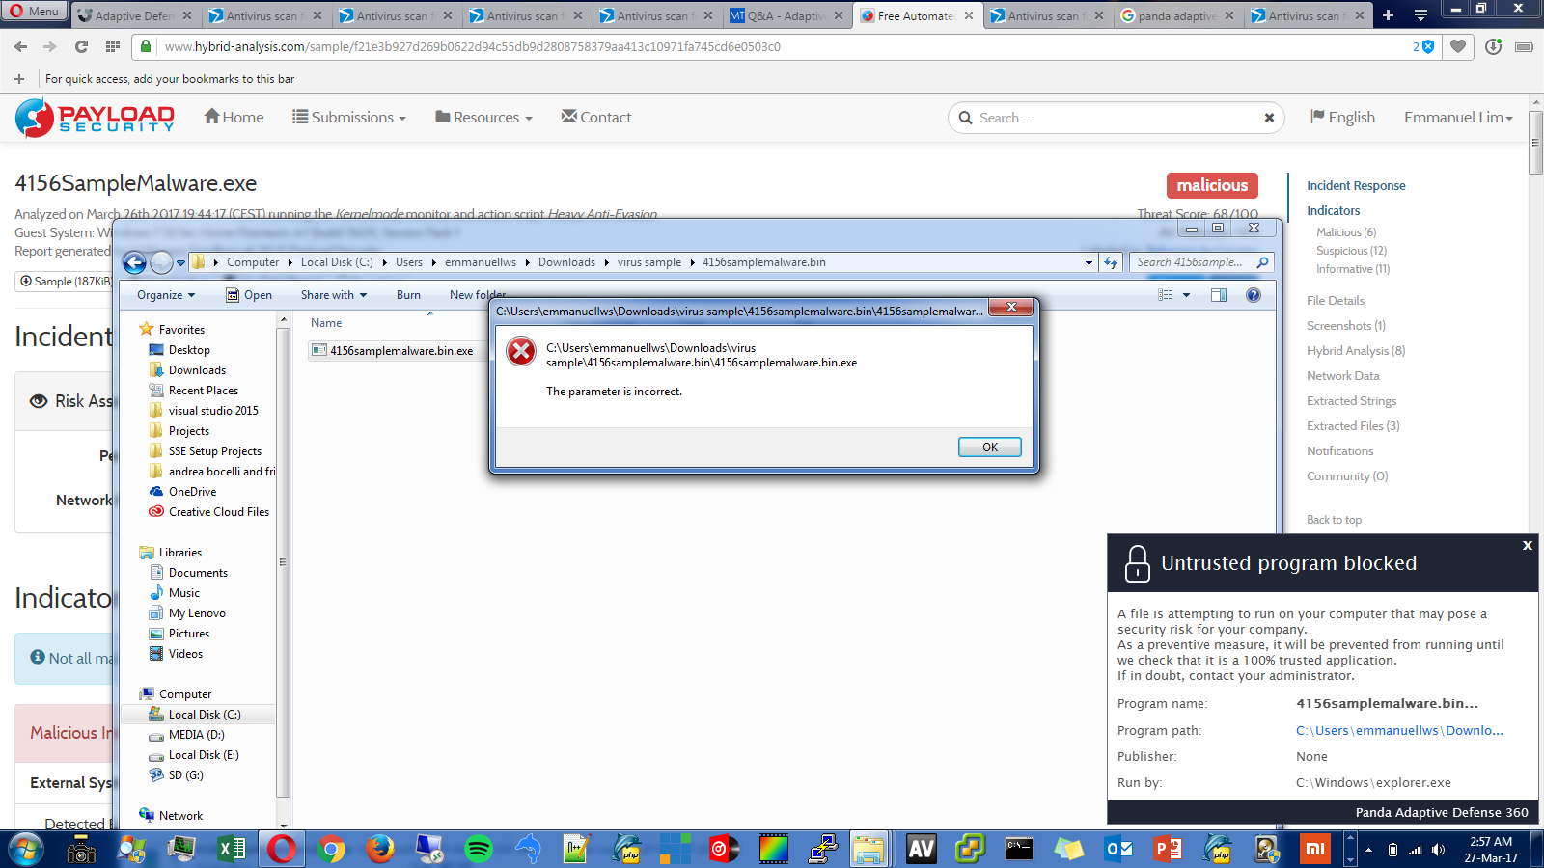The height and width of the screenshot is (868, 1544).
Task: Select Recent Places in Favorites
Action: click(x=203, y=391)
